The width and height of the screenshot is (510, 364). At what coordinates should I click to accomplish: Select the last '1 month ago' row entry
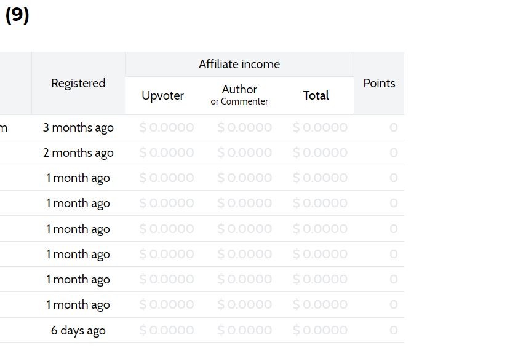(78, 305)
